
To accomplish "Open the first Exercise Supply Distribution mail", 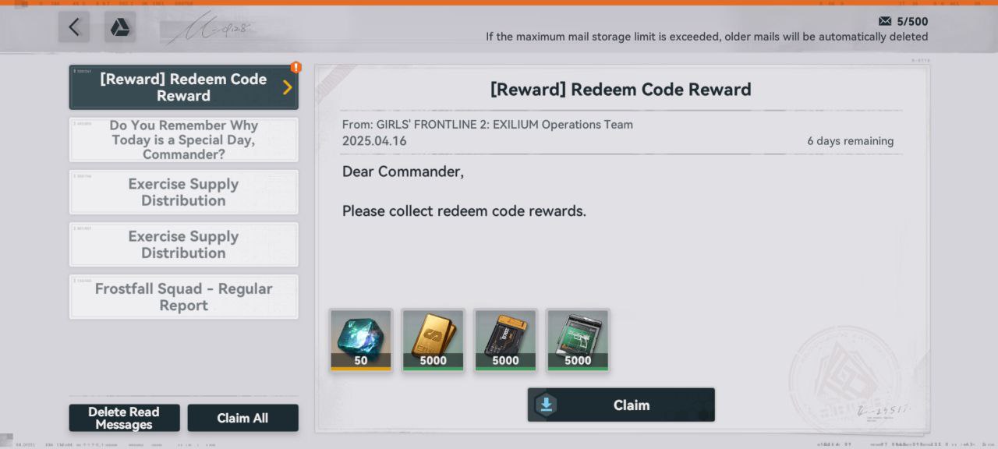I will click(184, 192).
